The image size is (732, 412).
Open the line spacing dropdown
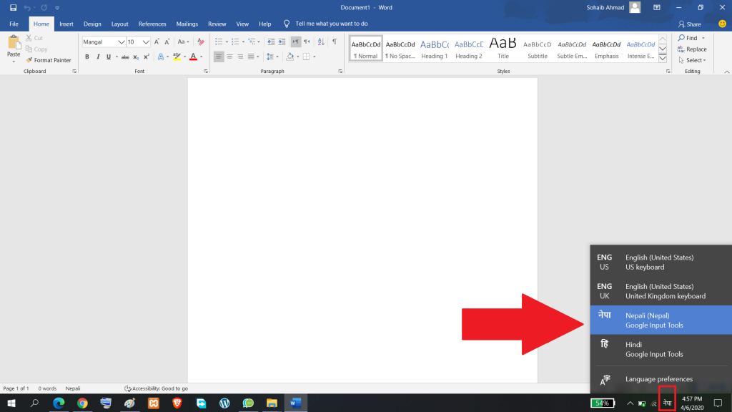[x=272, y=57]
